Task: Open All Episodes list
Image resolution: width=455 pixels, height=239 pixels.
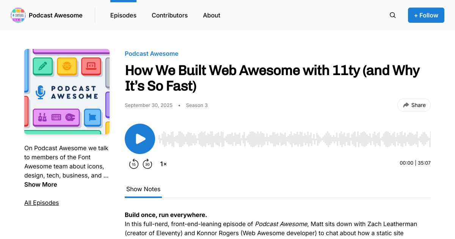Action: [41, 203]
